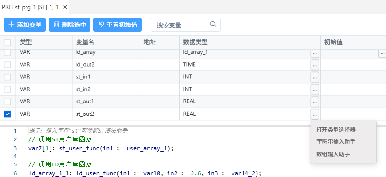Open data type options for ld_array_1
The width and height of the screenshot is (386, 177).
(315, 53)
